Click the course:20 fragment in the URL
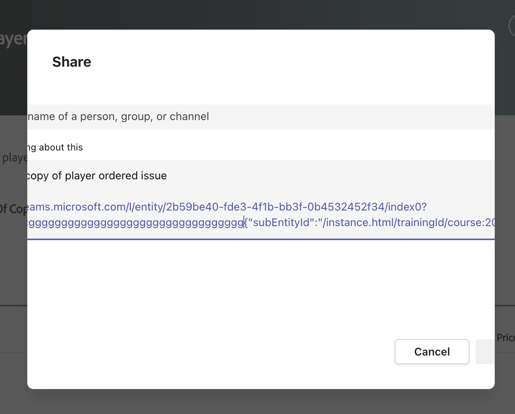Viewport: 515px width, 414px height. (471, 222)
